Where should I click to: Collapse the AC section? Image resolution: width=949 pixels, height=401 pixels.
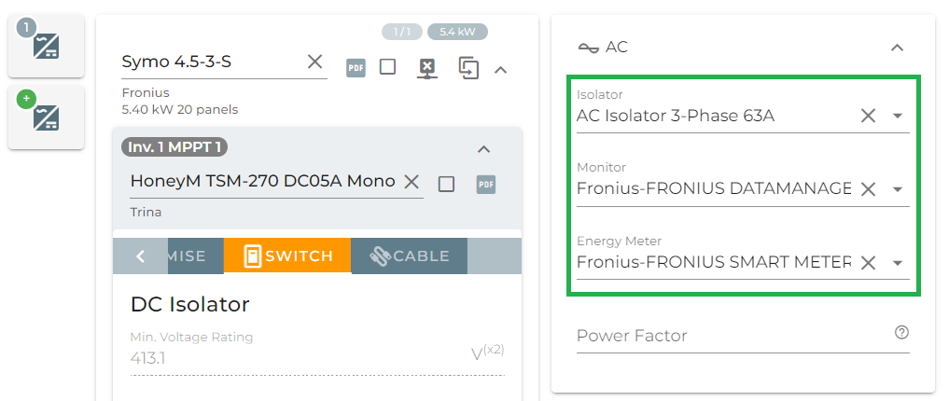897,48
